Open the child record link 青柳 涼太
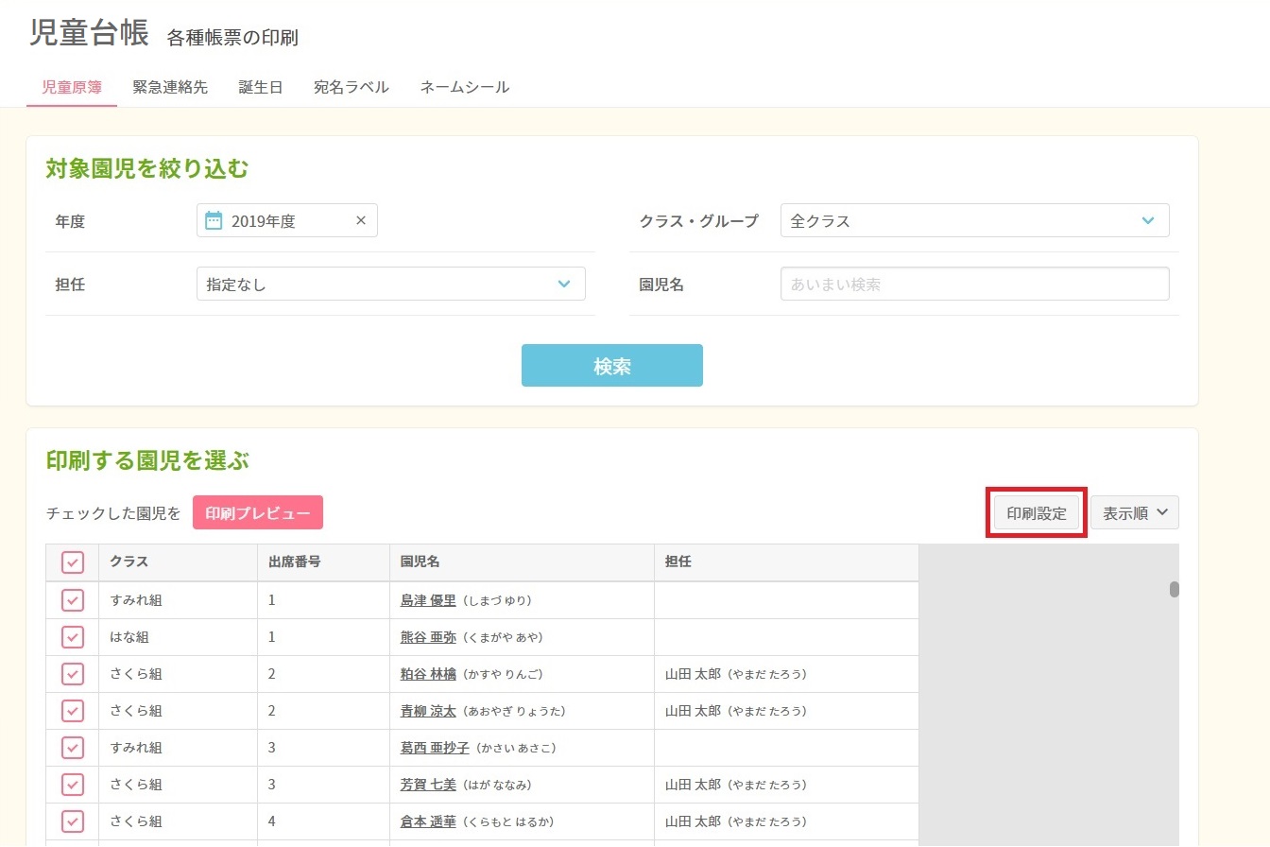Viewport: 1270px width, 847px height. coord(428,711)
